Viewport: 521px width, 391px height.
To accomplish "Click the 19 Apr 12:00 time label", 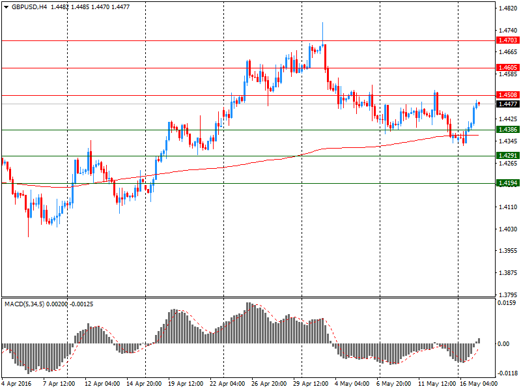I will pyautogui.click(x=186, y=384).
